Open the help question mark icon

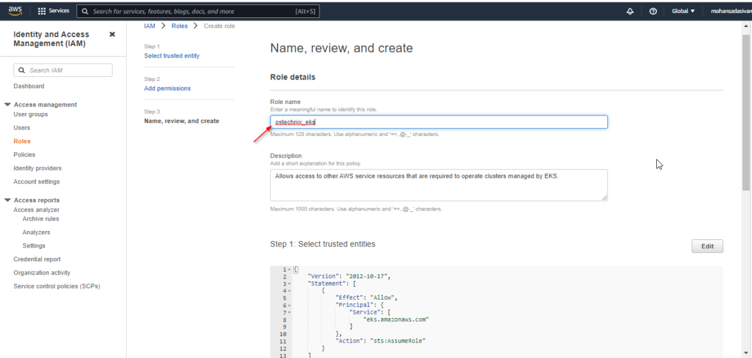click(x=653, y=11)
